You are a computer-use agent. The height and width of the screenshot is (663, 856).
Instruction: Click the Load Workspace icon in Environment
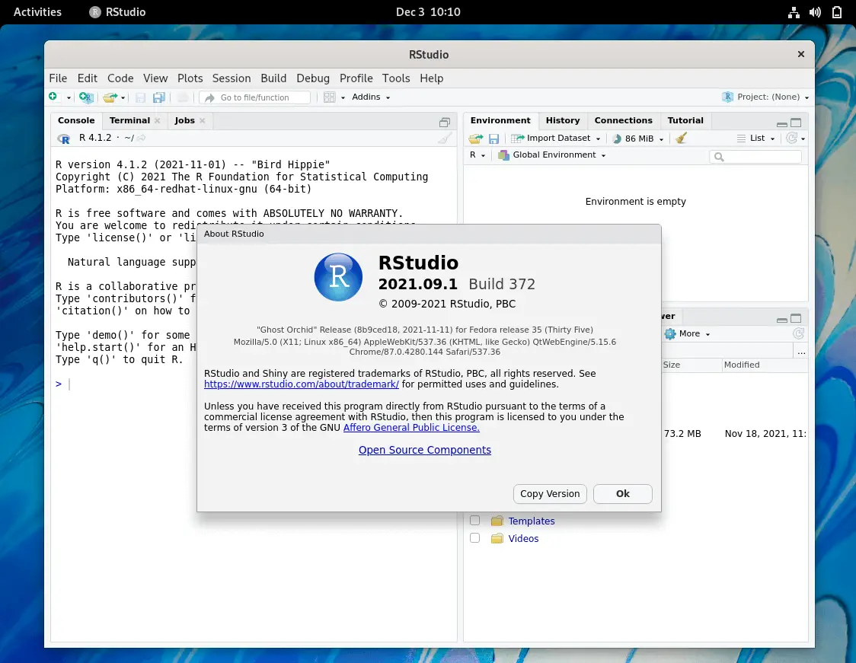click(x=475, y=139)
